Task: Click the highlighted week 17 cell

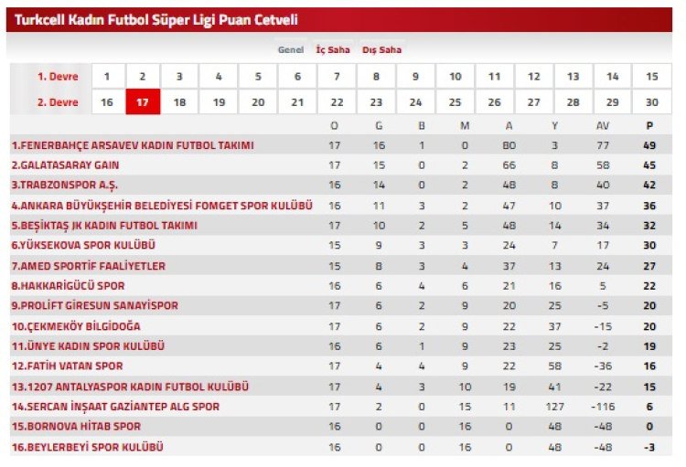Action: click(143, 102)
